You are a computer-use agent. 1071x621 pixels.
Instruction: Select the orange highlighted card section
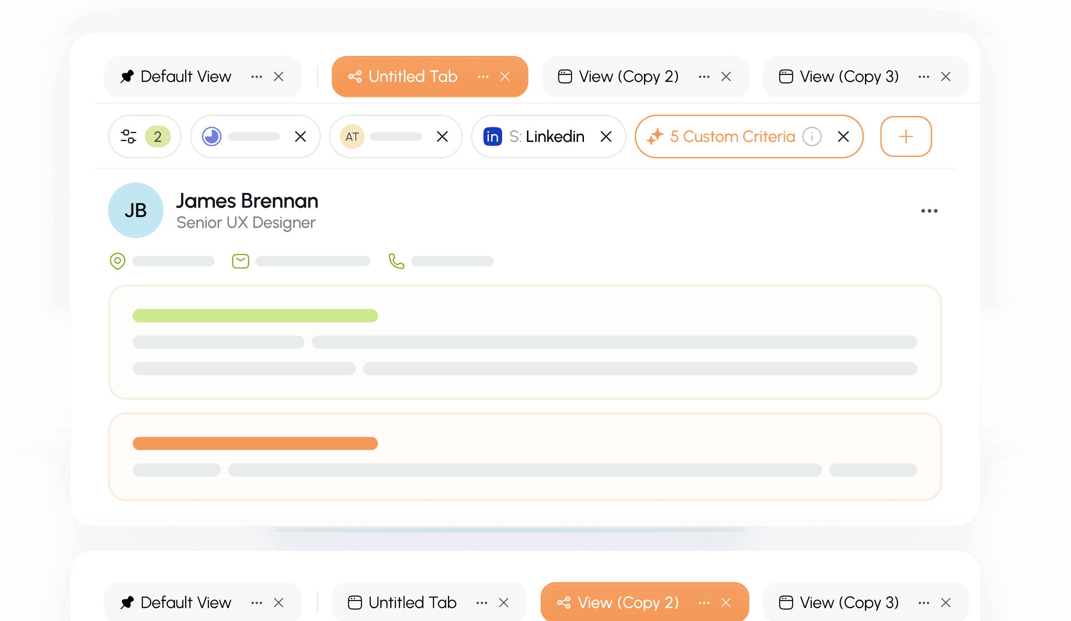point(525,457)
